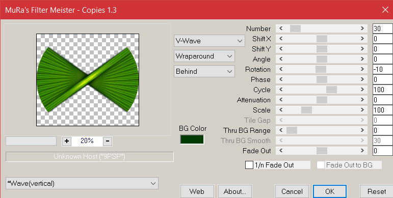
Task: Click the Attenuation slider thumb
Action: pyautogui.click(x=322, y=100)
